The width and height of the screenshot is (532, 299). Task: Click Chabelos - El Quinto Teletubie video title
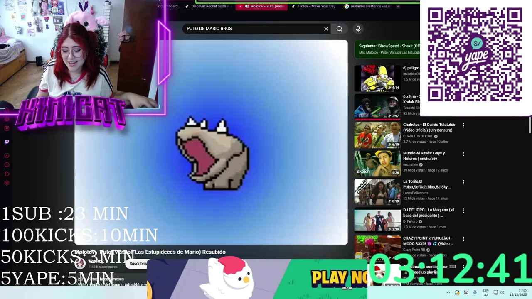429,127
